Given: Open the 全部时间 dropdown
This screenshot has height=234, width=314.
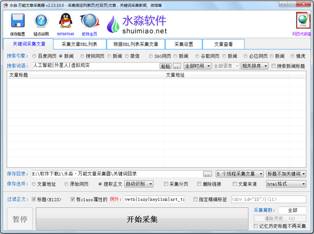Looking at the screenshot, I should 197,66.
